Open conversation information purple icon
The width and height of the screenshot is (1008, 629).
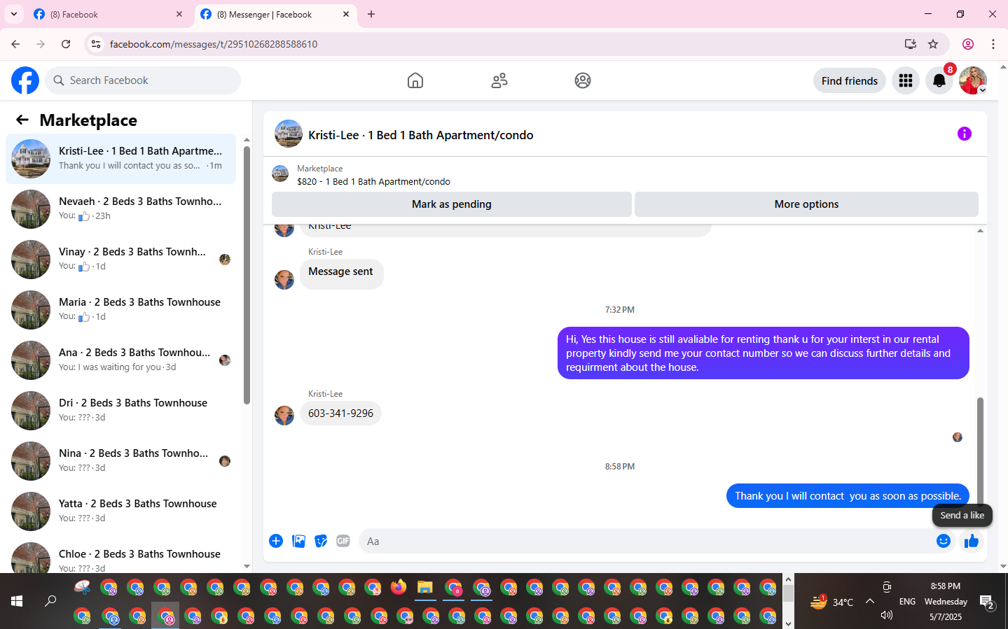point(965,134)
